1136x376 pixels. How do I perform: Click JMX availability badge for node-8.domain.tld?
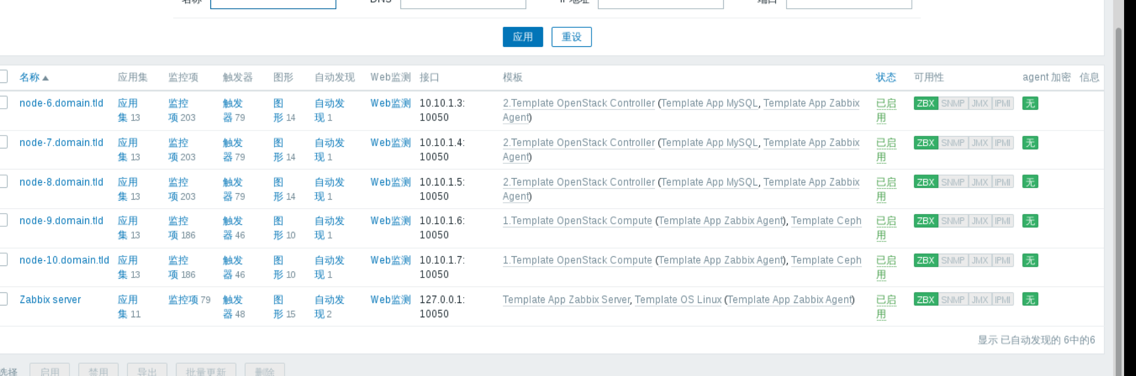pos(980,182)
